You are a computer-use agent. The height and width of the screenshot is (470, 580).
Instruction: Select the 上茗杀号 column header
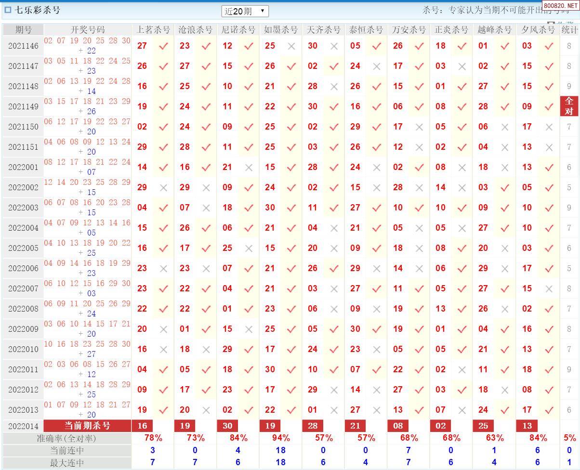coord(153,30)
